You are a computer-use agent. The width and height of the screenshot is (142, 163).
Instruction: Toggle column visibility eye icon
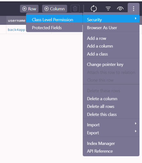(120, 9)
